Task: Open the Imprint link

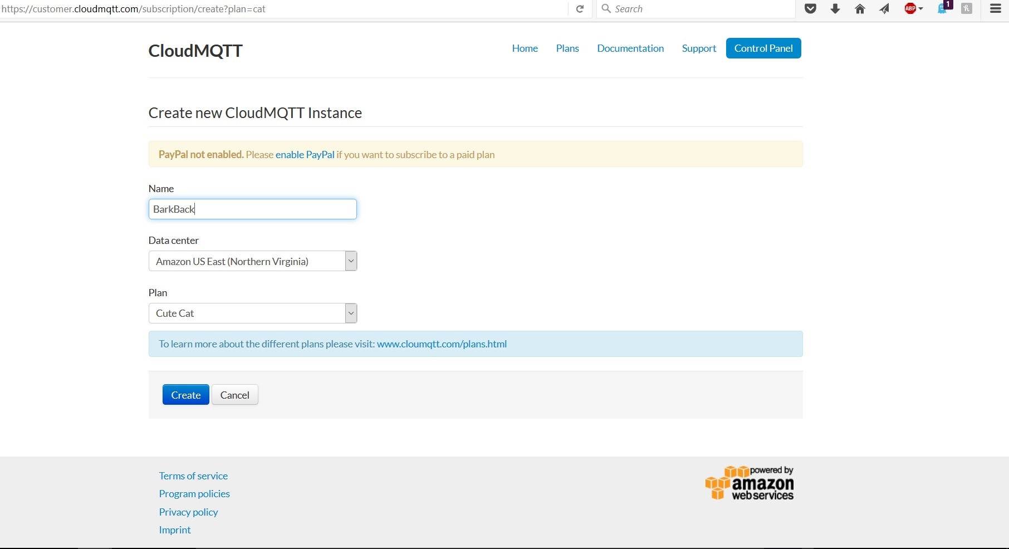Action: tap(175, 530)
